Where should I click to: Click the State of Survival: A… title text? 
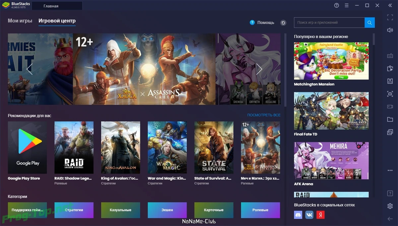click(x=213, y=179)
